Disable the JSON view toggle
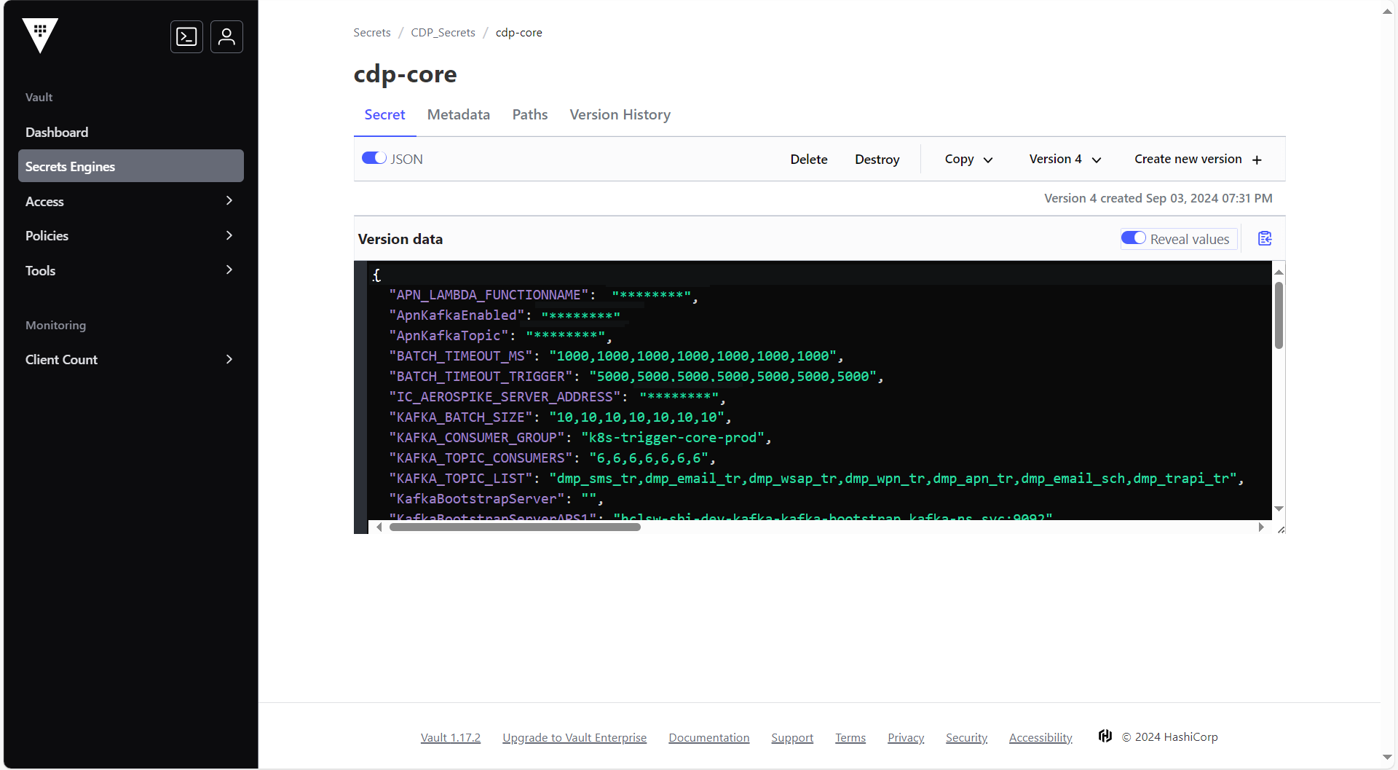This screenshot has height=770, width=1398. pos(373,158)
